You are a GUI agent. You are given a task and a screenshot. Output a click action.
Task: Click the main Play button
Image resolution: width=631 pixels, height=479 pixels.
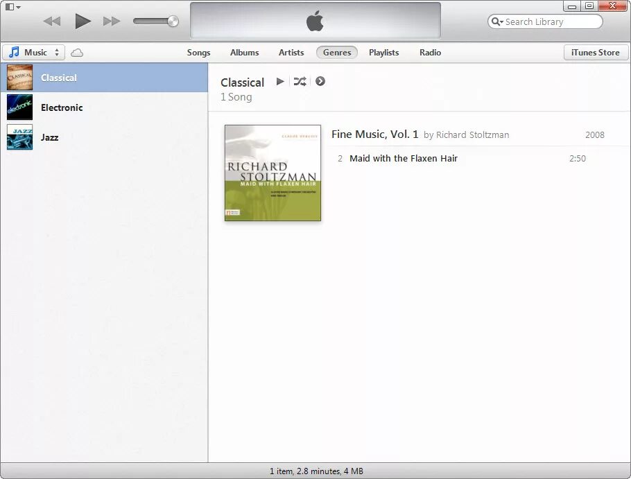click(x=83, y=21)
